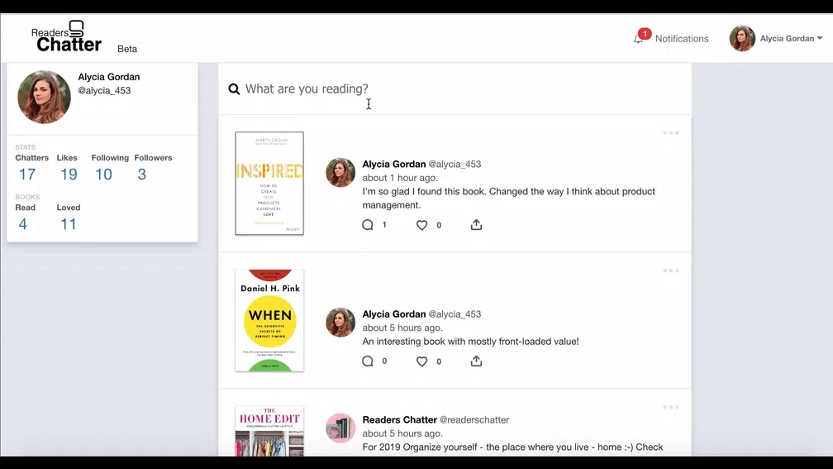Click the Beta label beside the logo
This screenshot has height=469, width=833.
pos(127,49)
